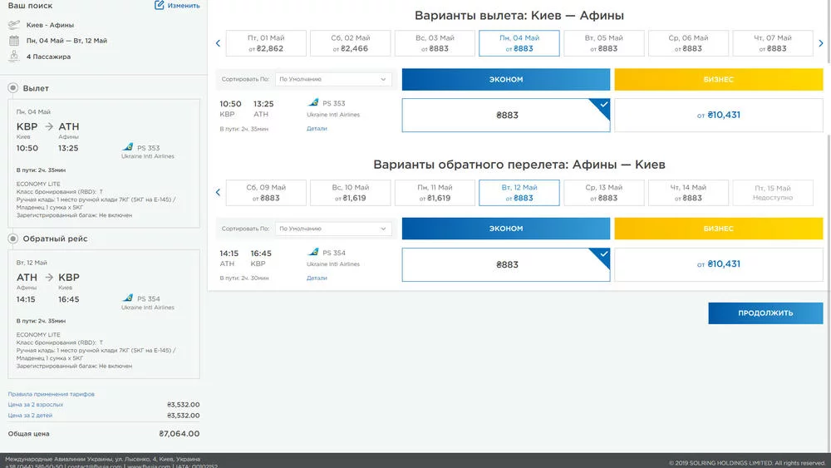Select departure date Вт, 05 Май
Image resolution: width=831 pixels, height=468 pixels.
coord(603,43)
